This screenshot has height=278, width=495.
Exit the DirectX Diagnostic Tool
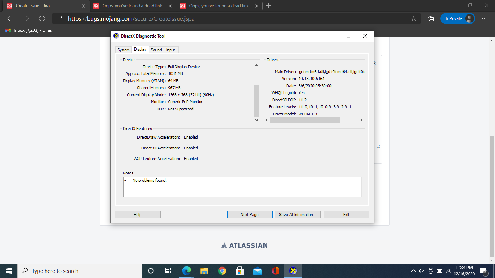pyautogui.click(x=346, y=215)
